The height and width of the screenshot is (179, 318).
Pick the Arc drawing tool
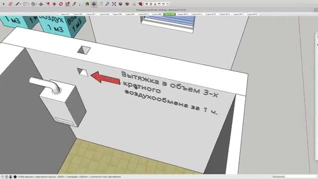tap(25, 4)
